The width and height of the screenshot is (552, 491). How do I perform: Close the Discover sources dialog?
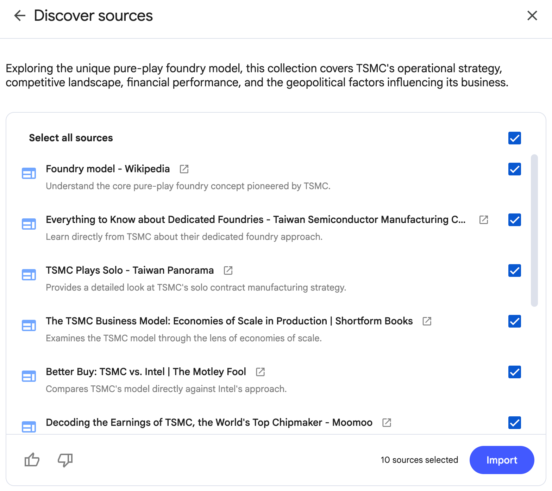click(532, 15)
